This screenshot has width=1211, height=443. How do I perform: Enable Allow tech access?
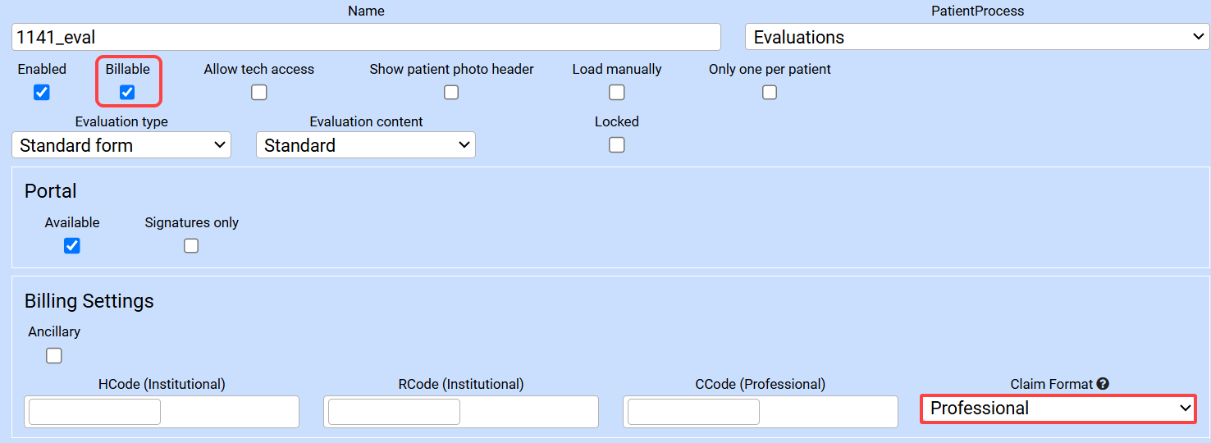[x=259, y=93]
